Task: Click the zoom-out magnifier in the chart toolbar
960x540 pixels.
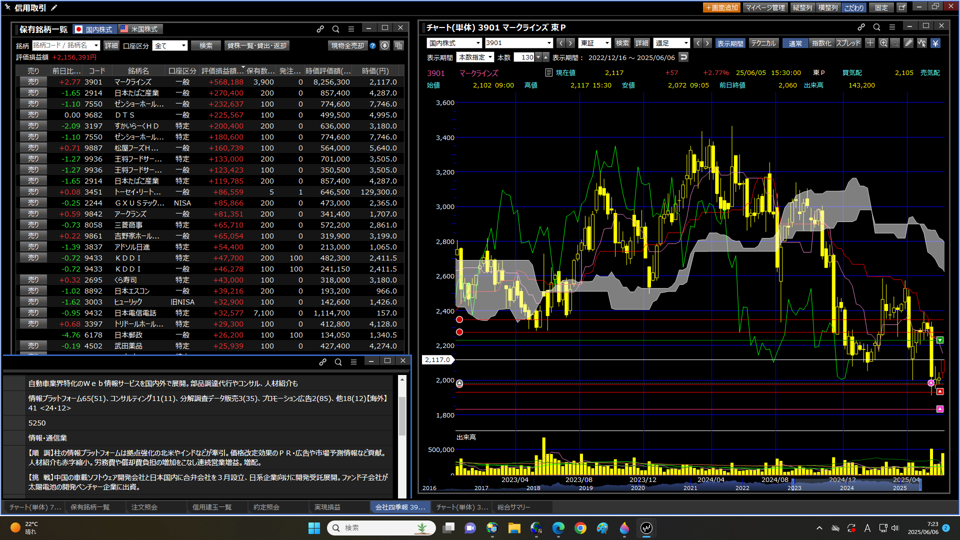Action: pyautogui.click(x=895, y=43)
